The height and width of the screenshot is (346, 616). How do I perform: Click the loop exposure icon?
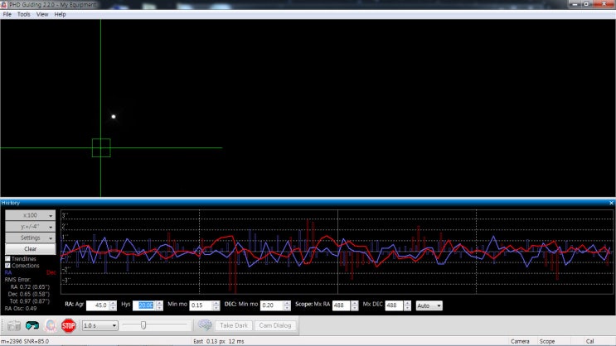[32, 325]
